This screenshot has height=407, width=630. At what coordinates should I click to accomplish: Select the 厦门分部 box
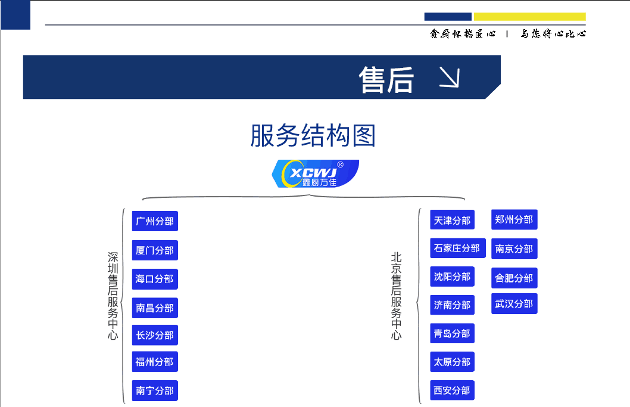click(155, 250)
